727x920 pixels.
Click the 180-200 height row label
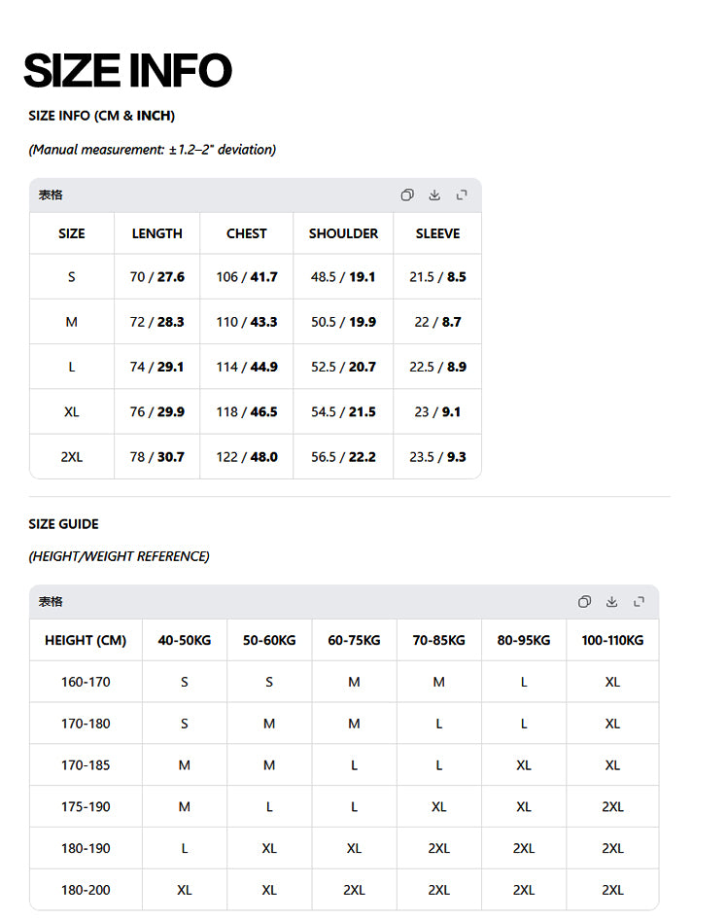tap(86, 890)
